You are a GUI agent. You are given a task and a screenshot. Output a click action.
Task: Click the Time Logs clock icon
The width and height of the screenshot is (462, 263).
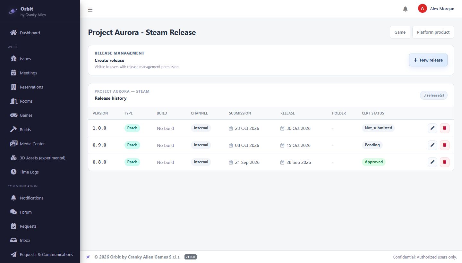pos(13,172)
